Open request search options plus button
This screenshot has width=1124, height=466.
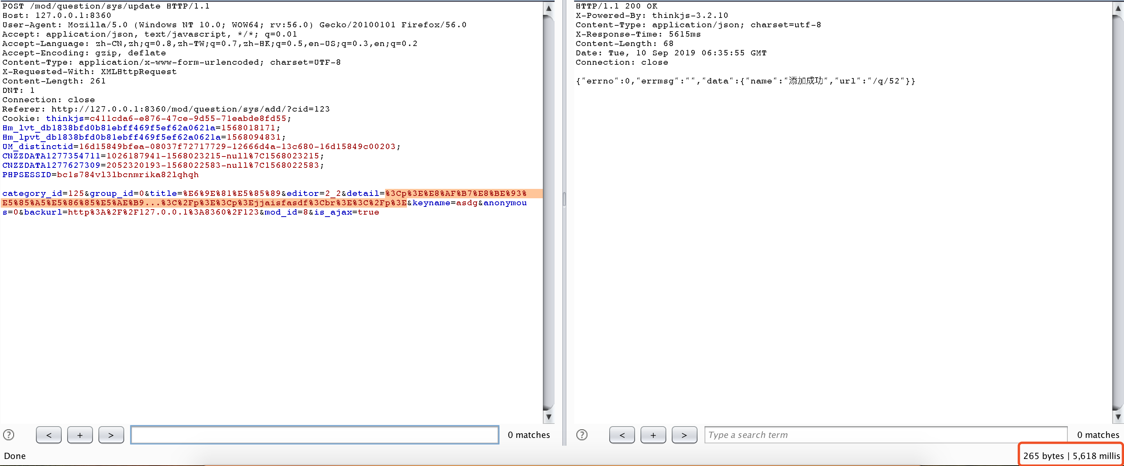coord(80,435)
